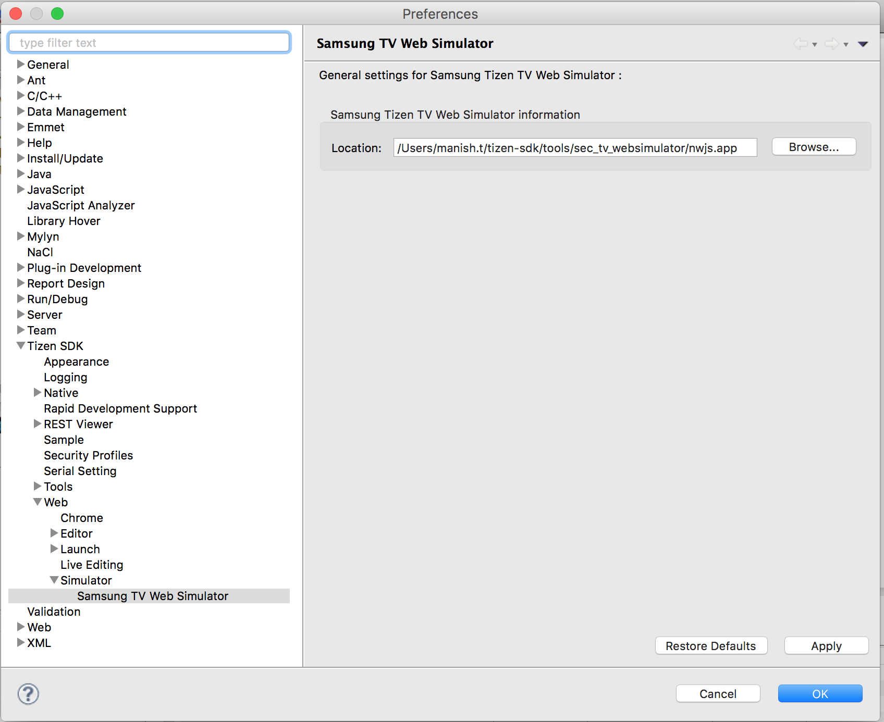Open Logging preferences
The height and width of the screenshot is (722, 884).
click(x=66, y=377)
